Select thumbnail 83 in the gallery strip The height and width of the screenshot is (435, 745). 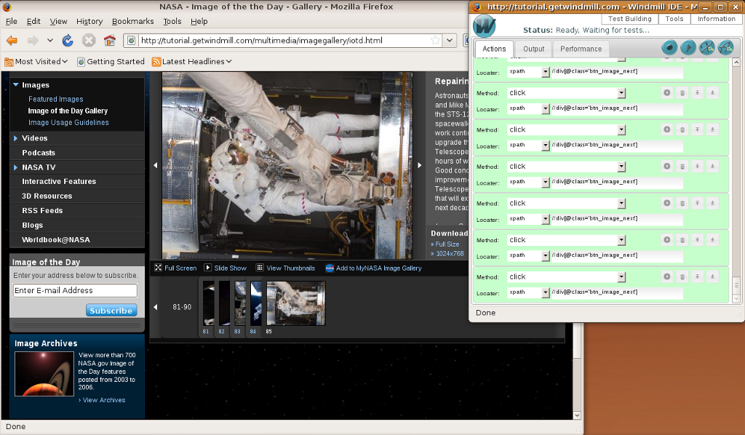[240, 303]
